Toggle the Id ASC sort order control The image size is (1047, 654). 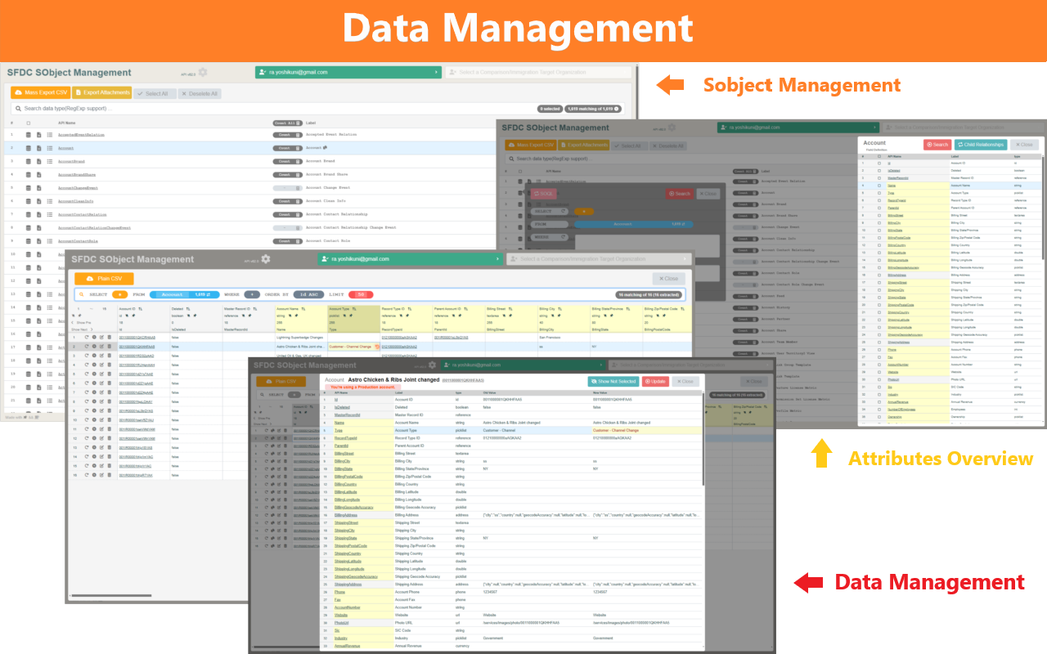click(308, 294)
